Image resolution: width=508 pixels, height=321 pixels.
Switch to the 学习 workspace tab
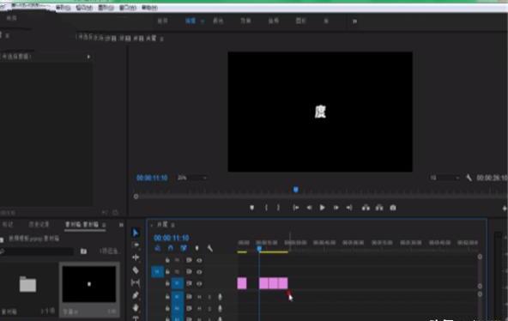pyautogui.click(x=163, y=21)
